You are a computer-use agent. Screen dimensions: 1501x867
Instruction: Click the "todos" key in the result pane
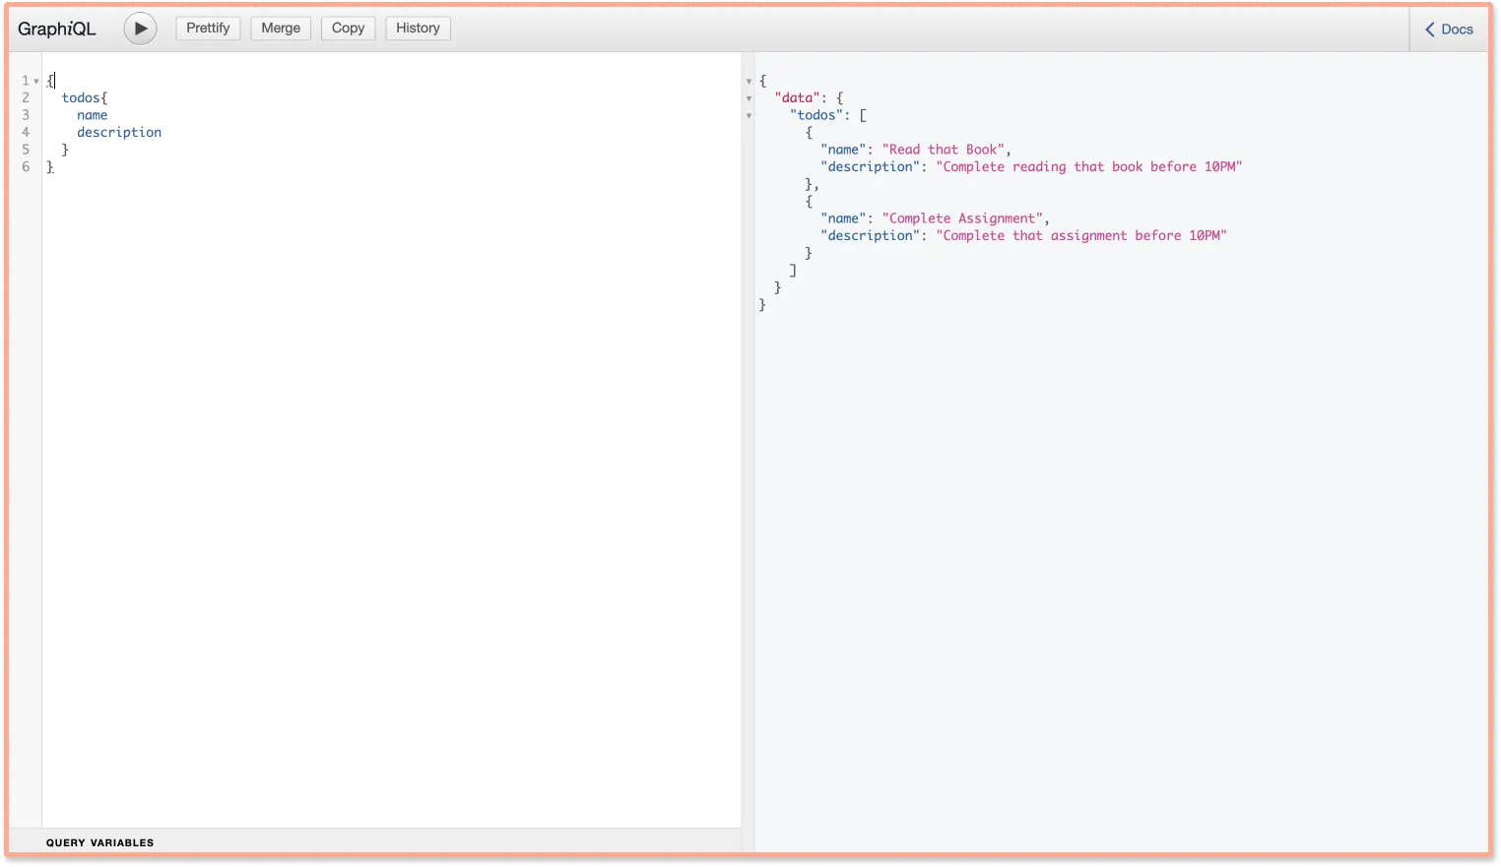click(816, 115)
